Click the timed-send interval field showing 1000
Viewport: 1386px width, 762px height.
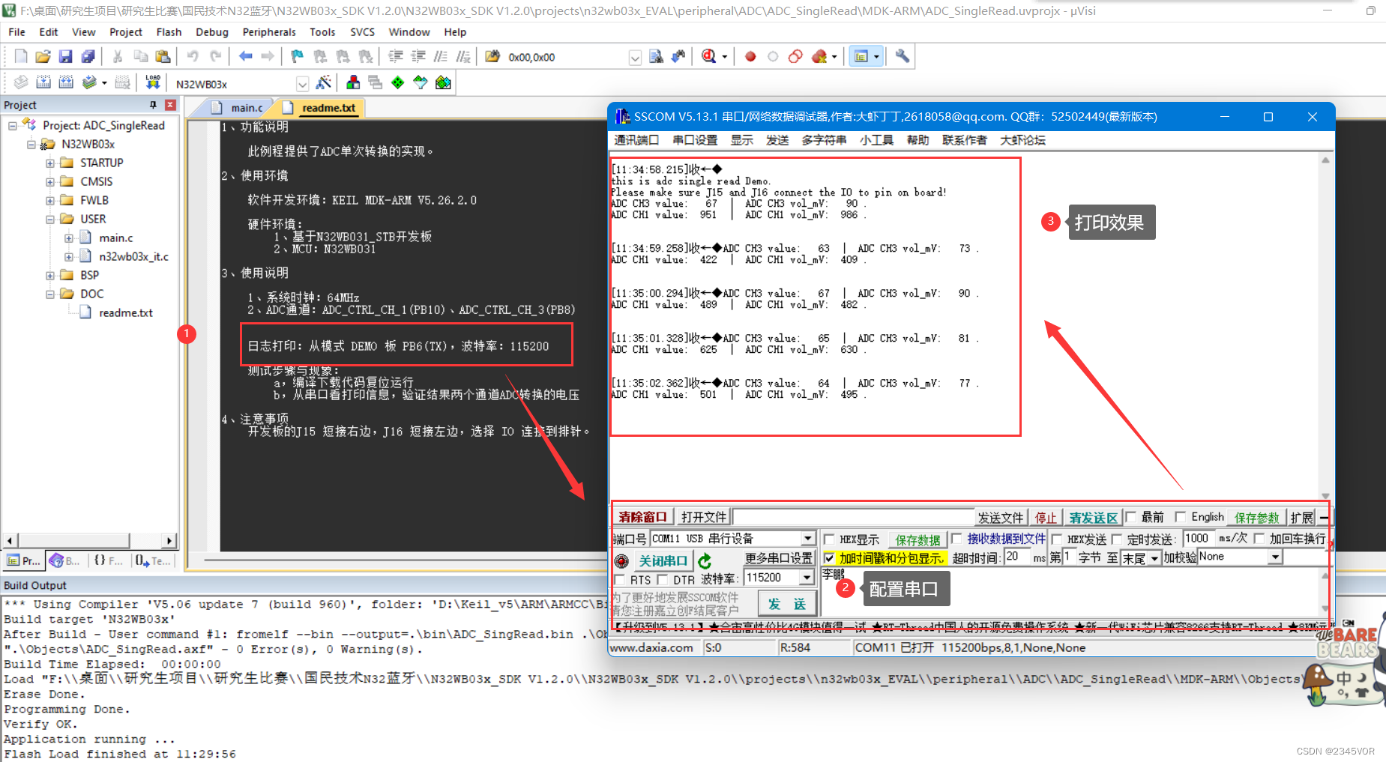1199,538
